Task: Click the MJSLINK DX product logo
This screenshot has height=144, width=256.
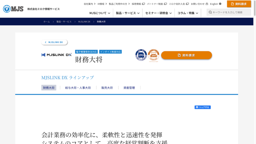Action: point(57,55)
